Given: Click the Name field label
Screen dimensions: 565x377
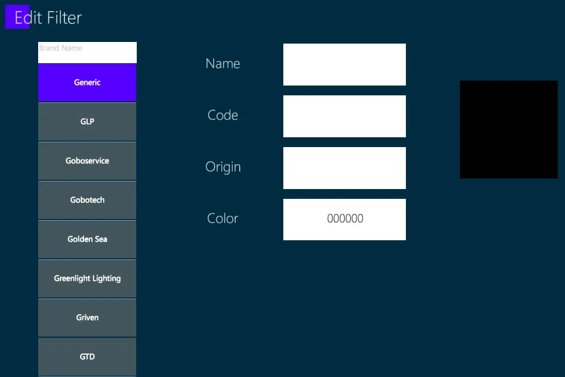Looking at the screenshot, I should (223, 63).
